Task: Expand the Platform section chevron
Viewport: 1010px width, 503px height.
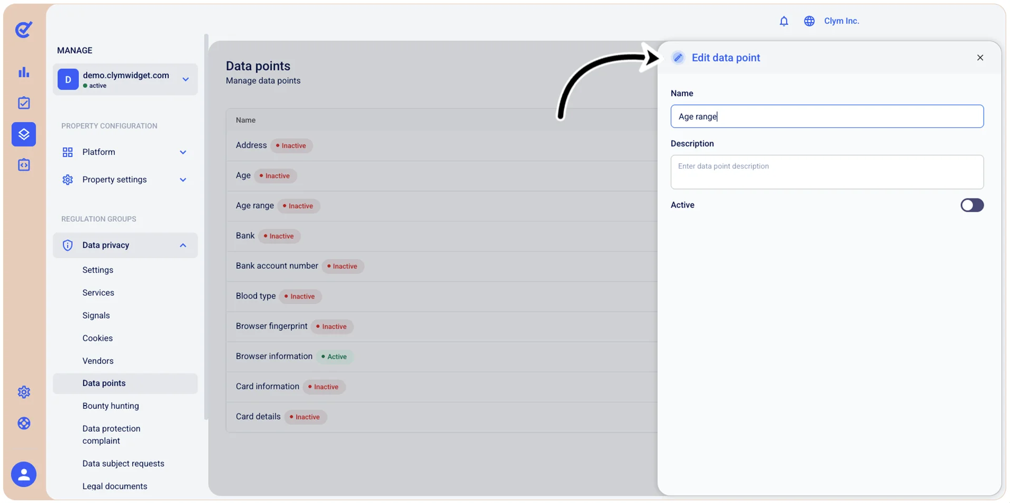Action: click(183, 152)
